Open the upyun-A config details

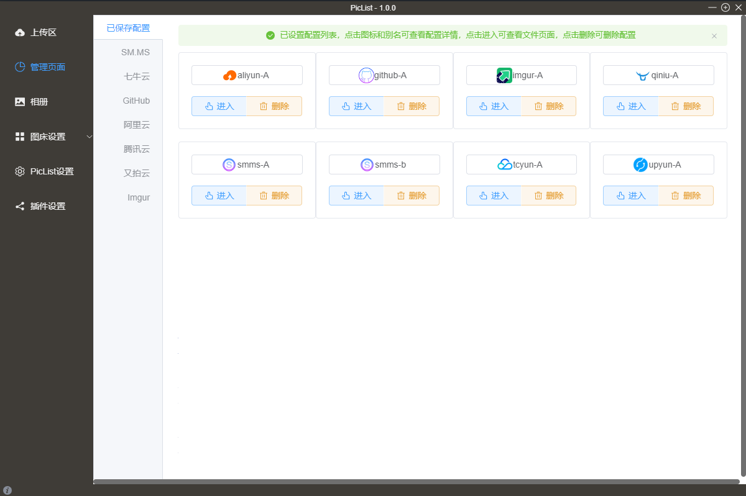coord(658,165)
